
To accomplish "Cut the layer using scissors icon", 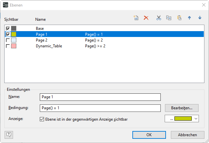I will coord(159,18).
